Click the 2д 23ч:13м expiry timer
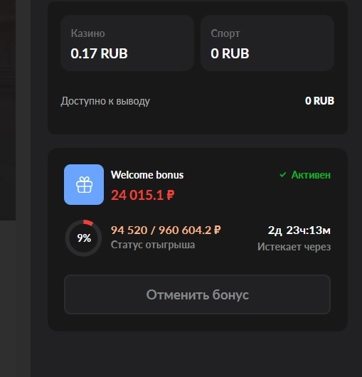 pos(299,230)
